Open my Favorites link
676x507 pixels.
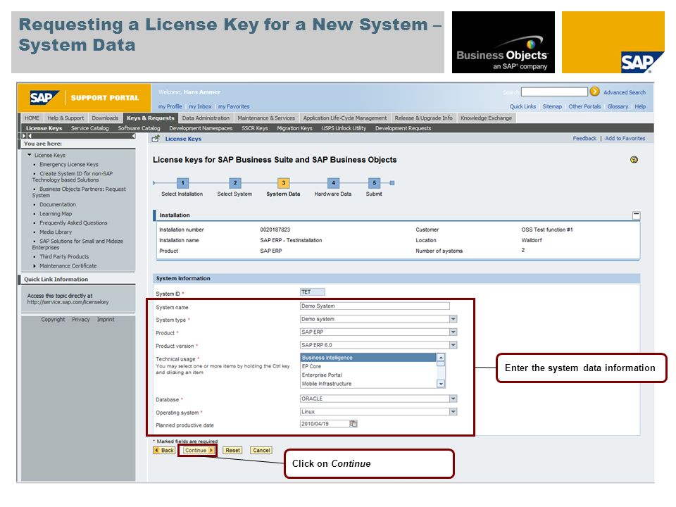coord(234,106)
